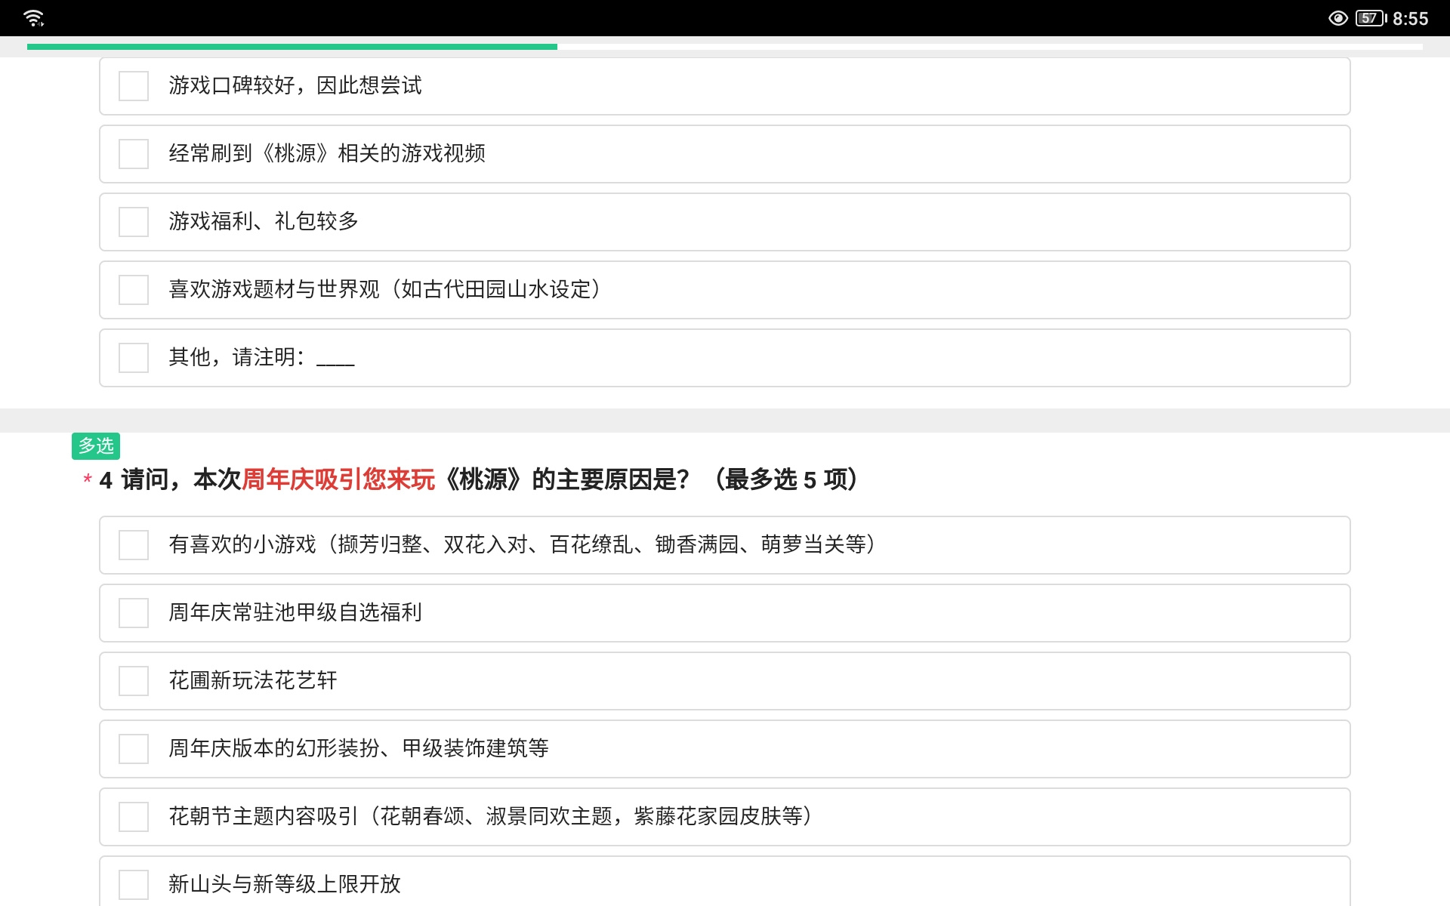Click the option text 经常刷到《桃源》相关的游戏视频

pyautogui.click(x=327, y=153)
